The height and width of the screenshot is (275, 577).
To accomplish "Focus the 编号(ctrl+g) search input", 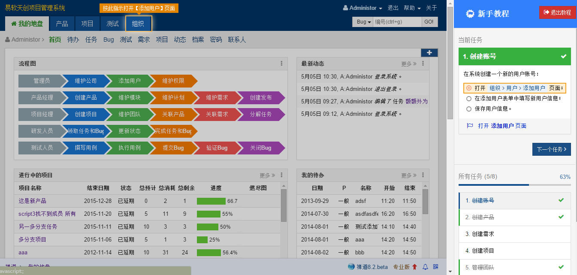I will click(398, 22).
